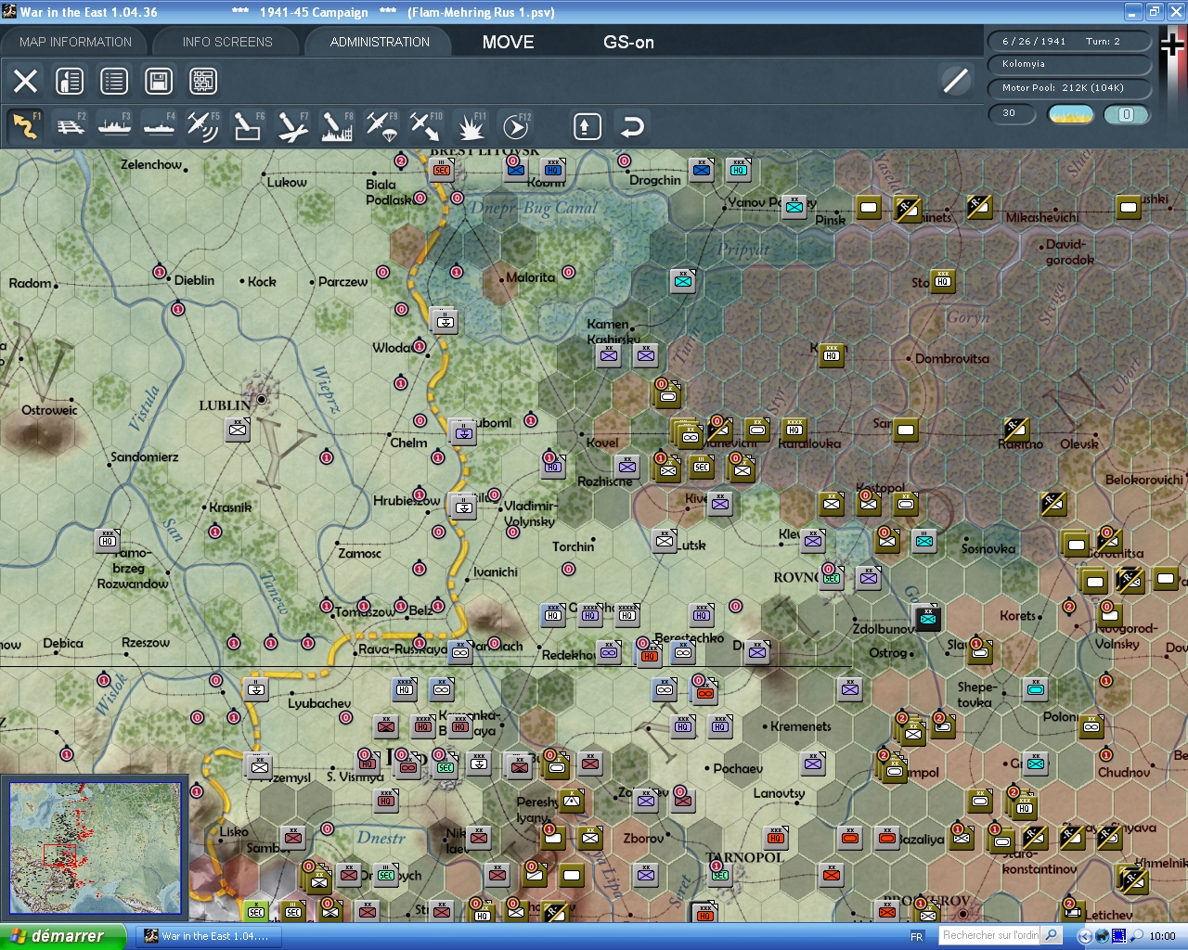This screenshot has width=1188, height=950.
Task: Select the F9 air transport mode icon
Action: [x=381, y=126]
